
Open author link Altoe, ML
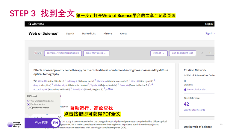(x=43, y=81)
